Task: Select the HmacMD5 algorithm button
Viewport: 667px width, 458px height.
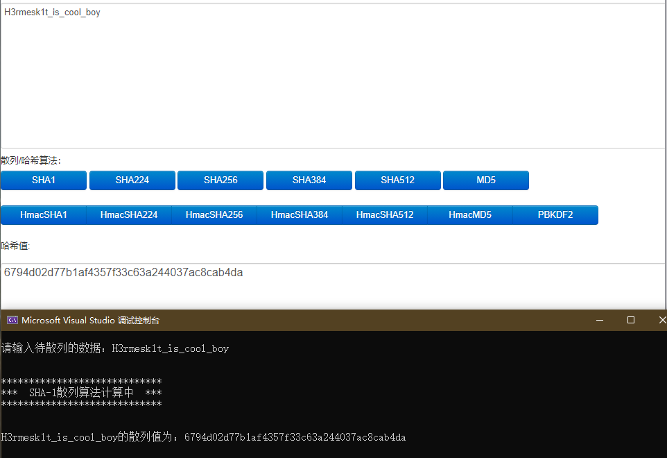Action: 470,214
